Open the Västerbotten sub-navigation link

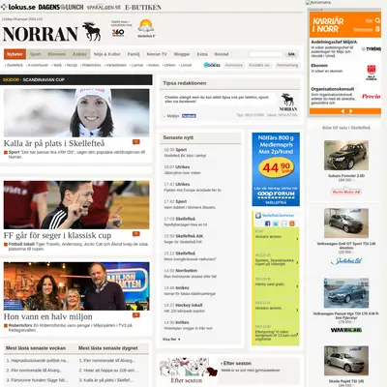pos(116,65)
